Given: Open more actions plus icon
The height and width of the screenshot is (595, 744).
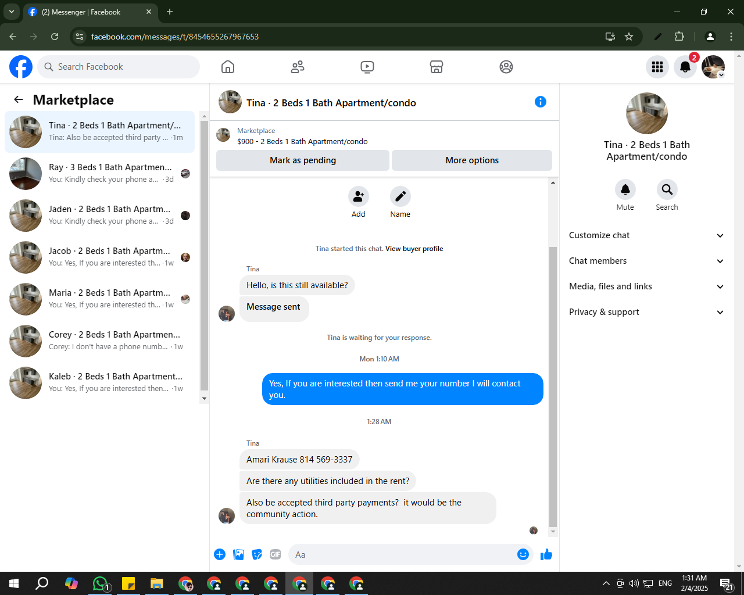Looking at the screenshot, I should 220,554.
